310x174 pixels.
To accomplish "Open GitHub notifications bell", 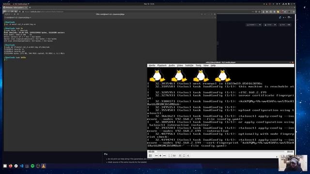I will 280,17.
